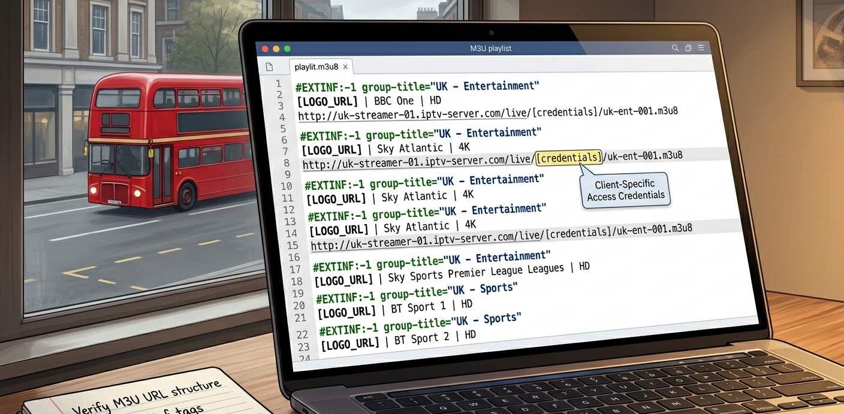Click line number 4 in the gutter
Screen dimensions: 844x414
pos(282,117)
